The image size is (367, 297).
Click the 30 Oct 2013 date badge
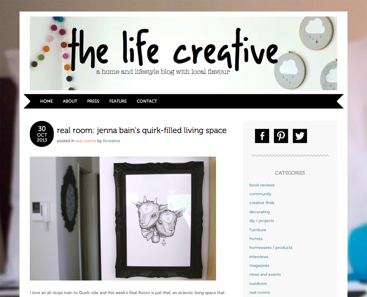[x=42, y=134]
